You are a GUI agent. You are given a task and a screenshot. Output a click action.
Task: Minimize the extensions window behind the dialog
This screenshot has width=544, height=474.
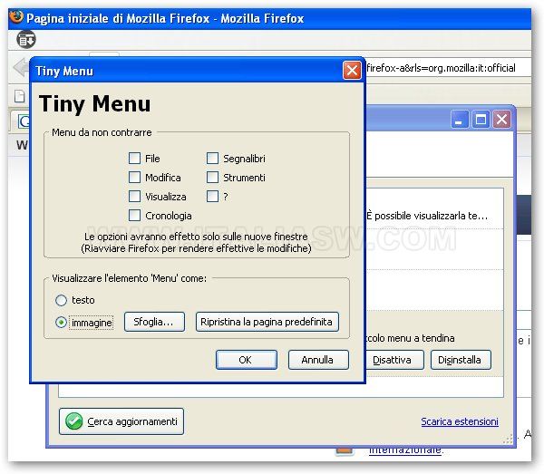pos(459,120)
